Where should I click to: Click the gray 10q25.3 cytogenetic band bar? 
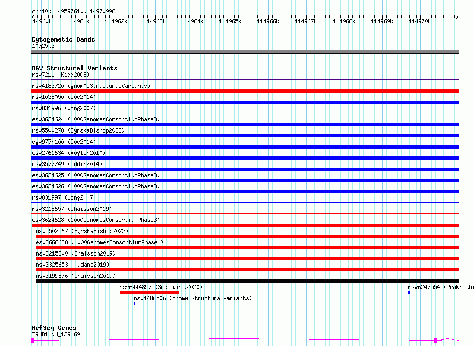pos(245,52)
